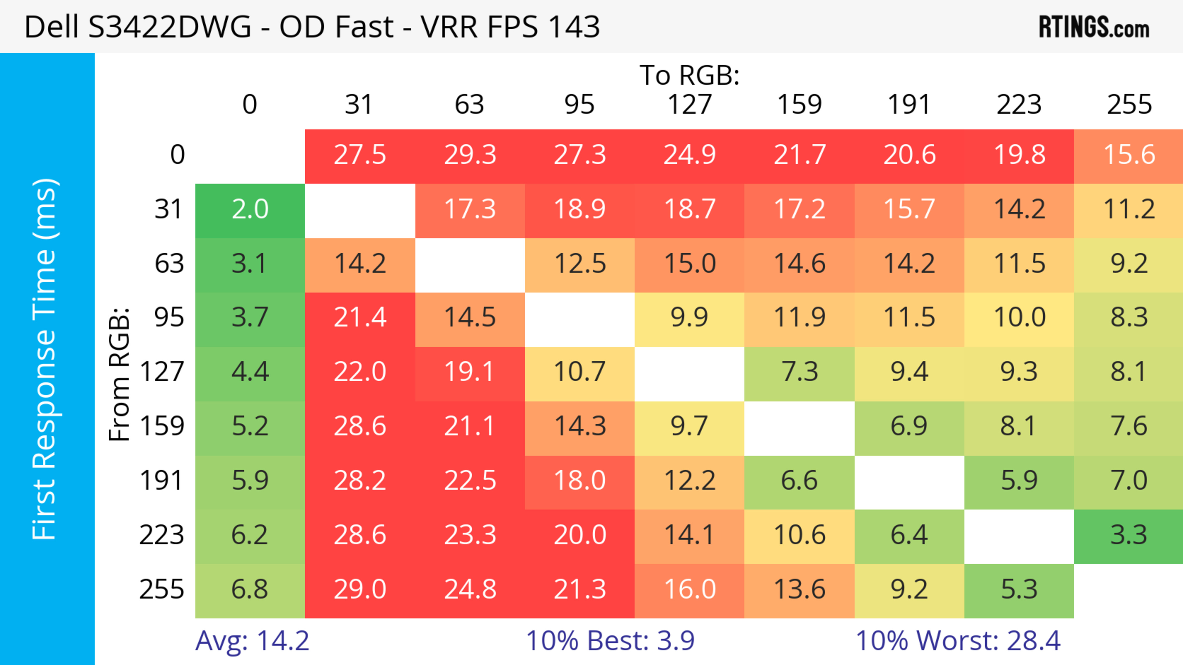Image resolution: width=1183 pixels, height=665 pixels.
Task: Click the 127 column header at top
Action: click(x=689, y=105)
